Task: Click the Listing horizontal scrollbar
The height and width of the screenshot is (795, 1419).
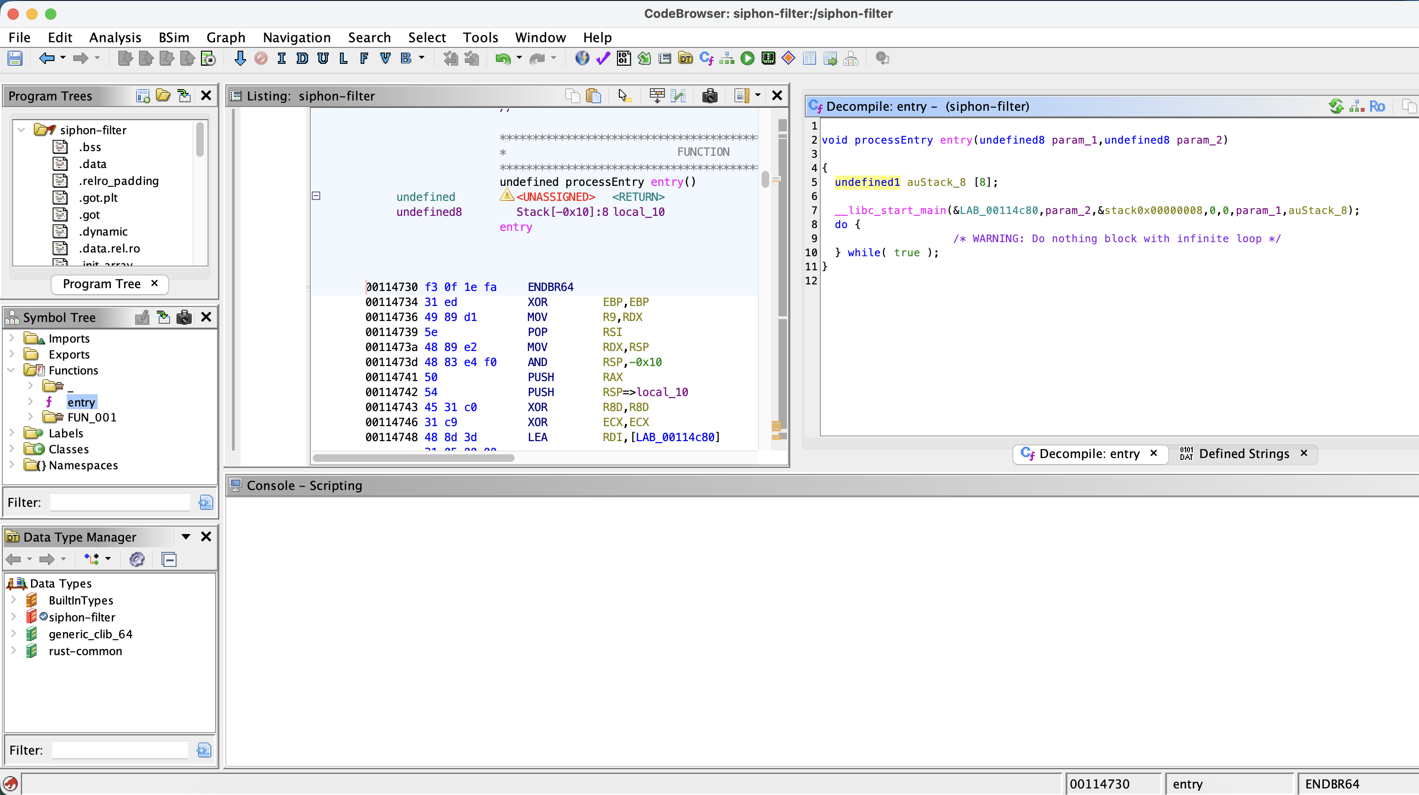Action: coord(413,458)
